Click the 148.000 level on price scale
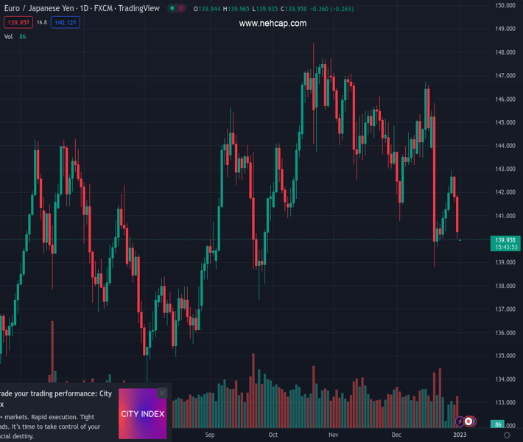Screen dimensions: 523x442 505,52
